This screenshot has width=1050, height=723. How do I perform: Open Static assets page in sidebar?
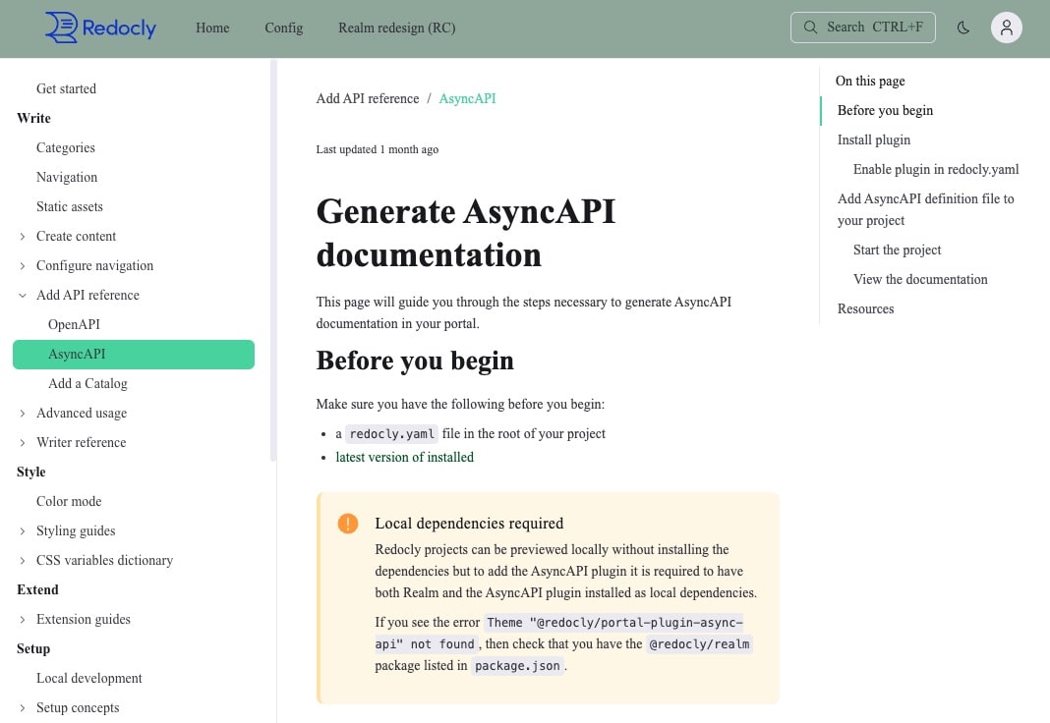[70, 206]
